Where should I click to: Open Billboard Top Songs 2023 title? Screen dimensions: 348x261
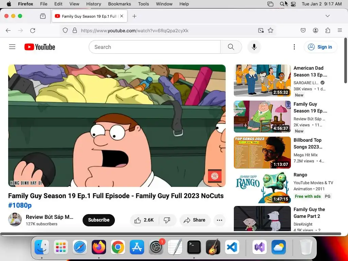pyautogui.click(x=308, y=143)
